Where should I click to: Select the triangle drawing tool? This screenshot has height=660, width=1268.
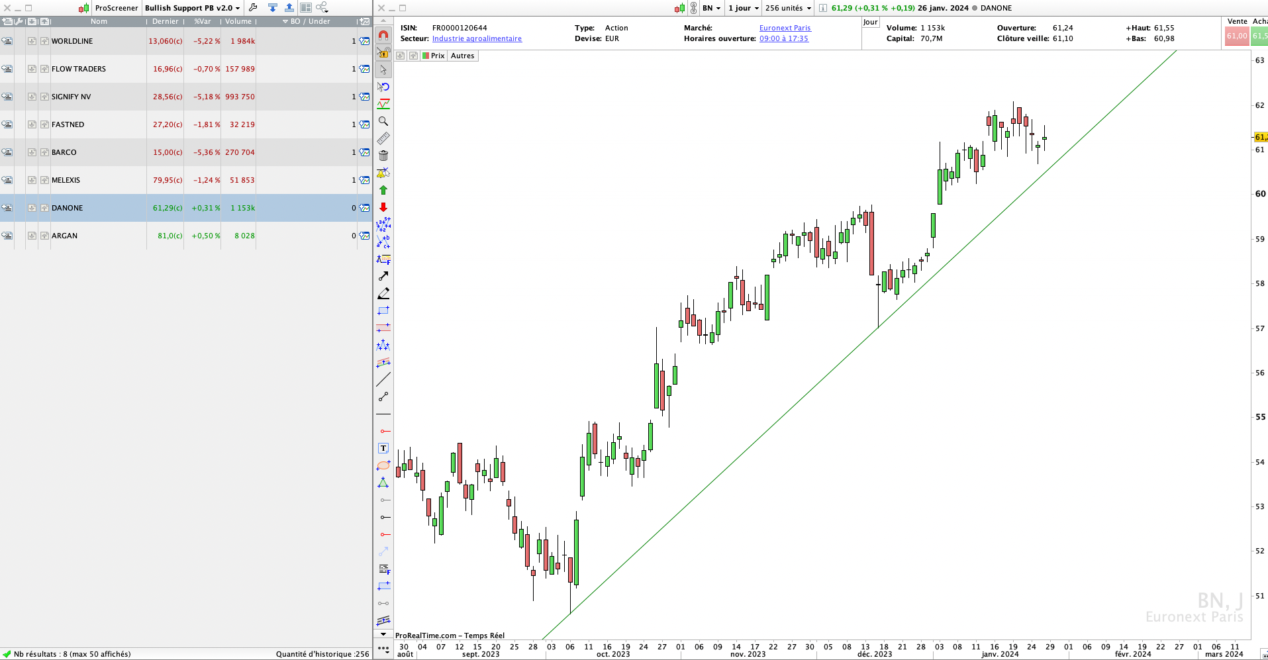[x=383, y=483]
